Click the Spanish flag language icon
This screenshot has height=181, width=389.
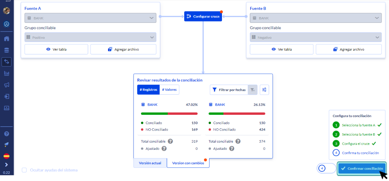point(6,156)
